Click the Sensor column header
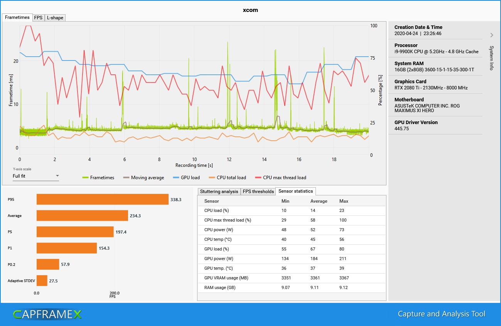Image resolution: width=501 pixels, height=326 pixels. click(212, 201)
